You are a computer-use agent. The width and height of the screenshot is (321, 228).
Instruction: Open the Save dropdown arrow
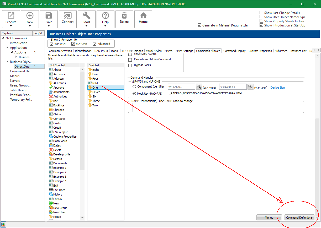(x=49, y=26)
